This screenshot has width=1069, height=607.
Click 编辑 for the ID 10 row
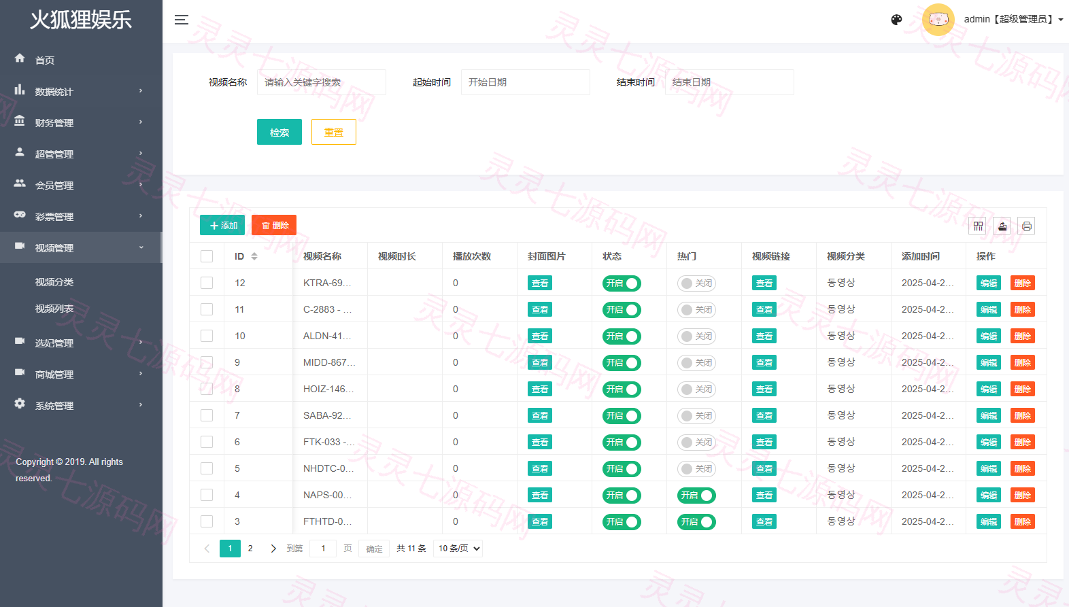click(989, 336)
